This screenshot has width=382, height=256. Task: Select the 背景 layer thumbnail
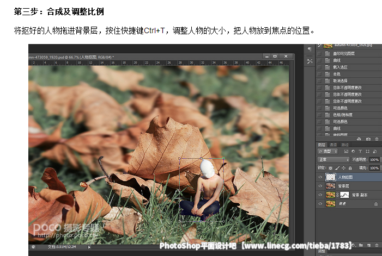coord(331,204)
